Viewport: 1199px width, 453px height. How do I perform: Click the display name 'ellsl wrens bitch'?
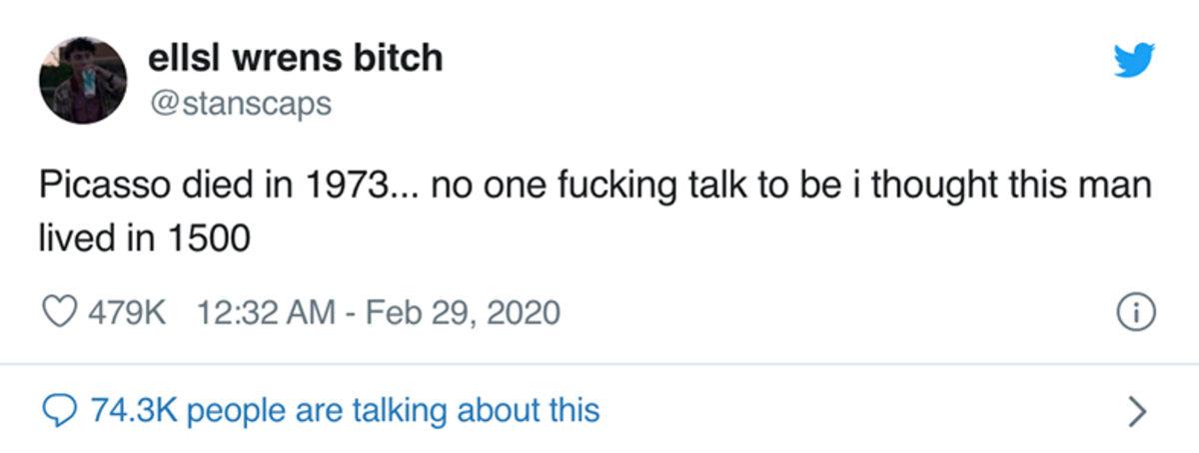click(x=295, y=58)
